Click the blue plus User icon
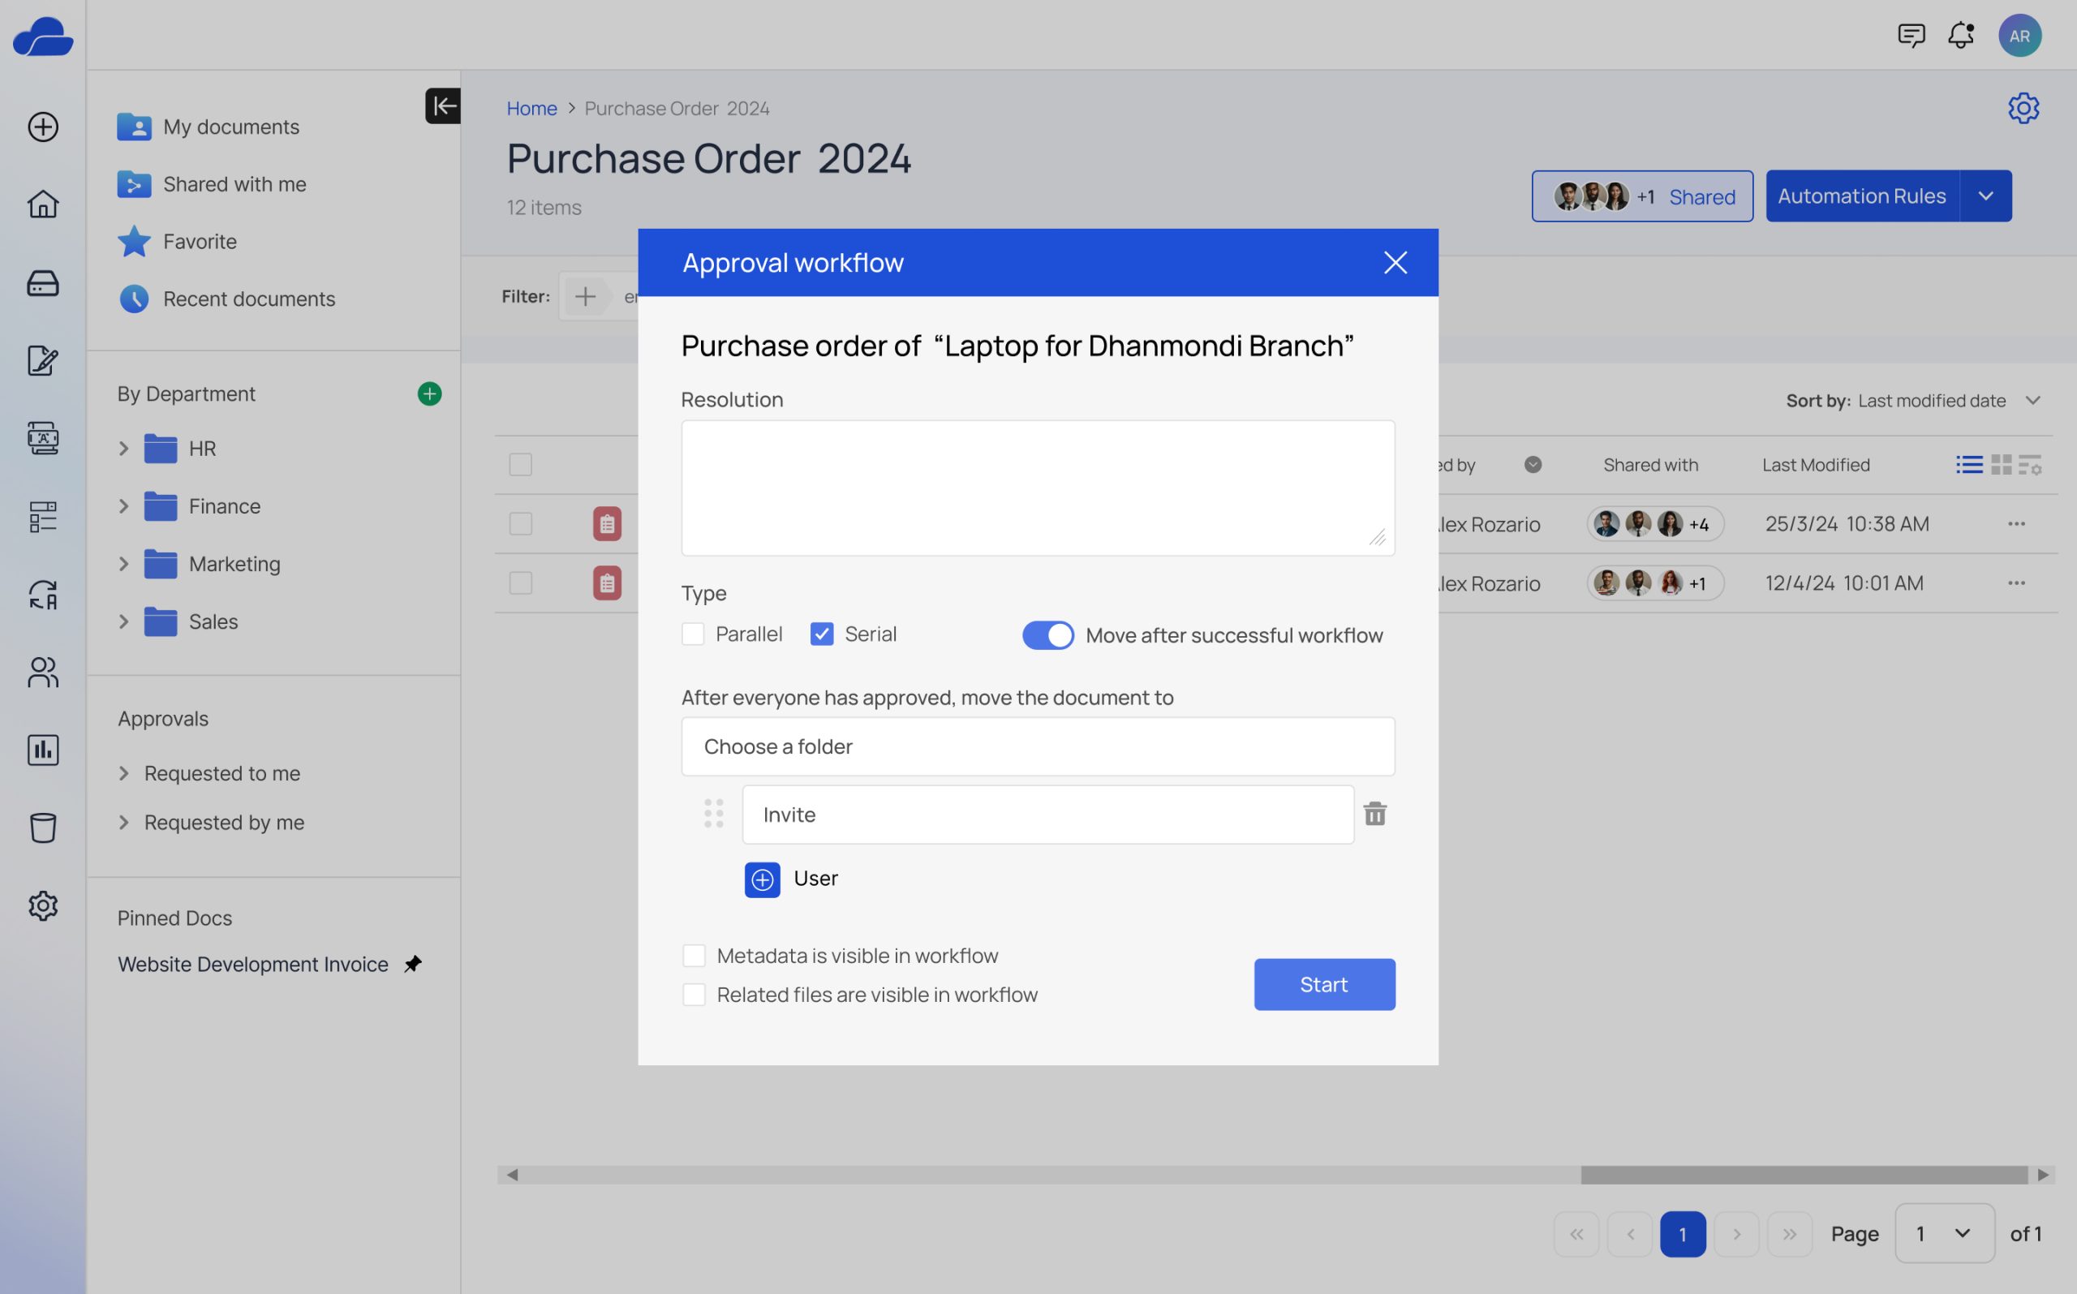Image resolution: width=2077 pixels, height=1294 pixels. 762,879
